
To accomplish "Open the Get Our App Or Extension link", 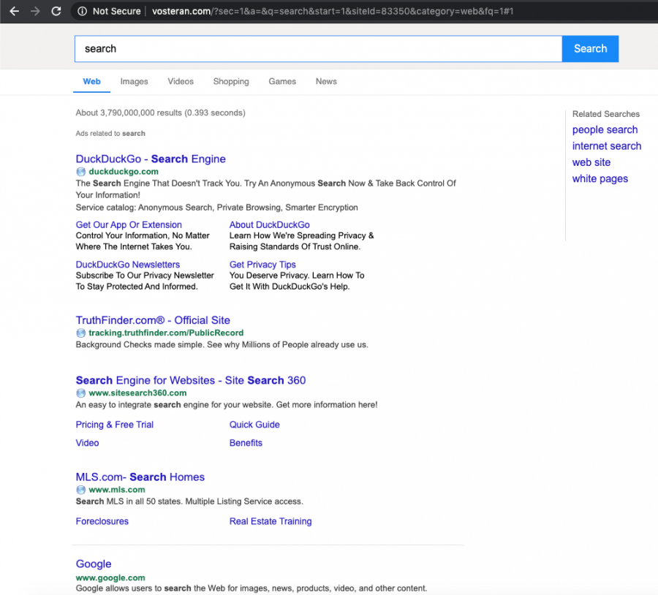I will (x=129, y=225).
